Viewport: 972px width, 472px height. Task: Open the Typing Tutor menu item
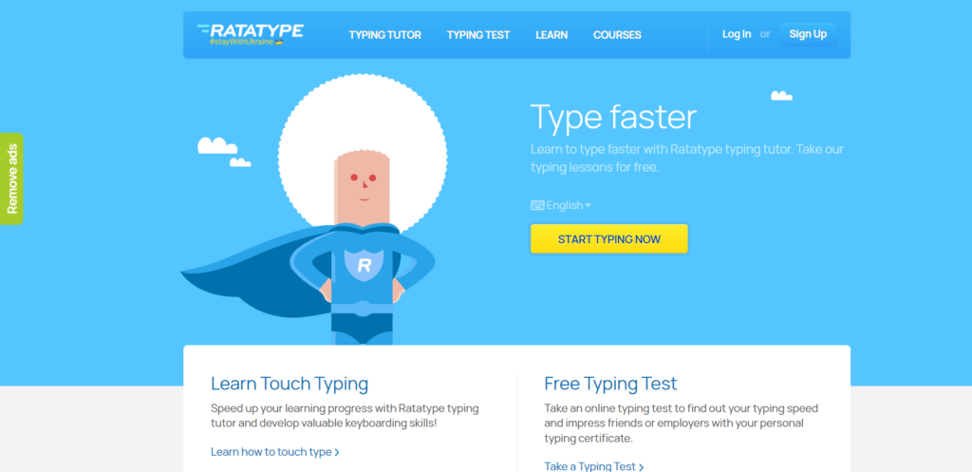click(385, 35)
